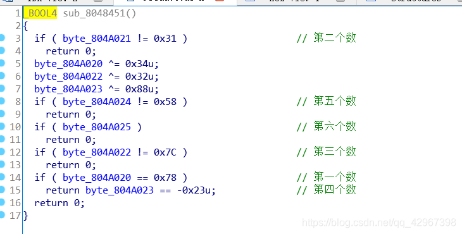
Task: Toggle the breakpoint dot on line 14
Action: click(2, 177)
